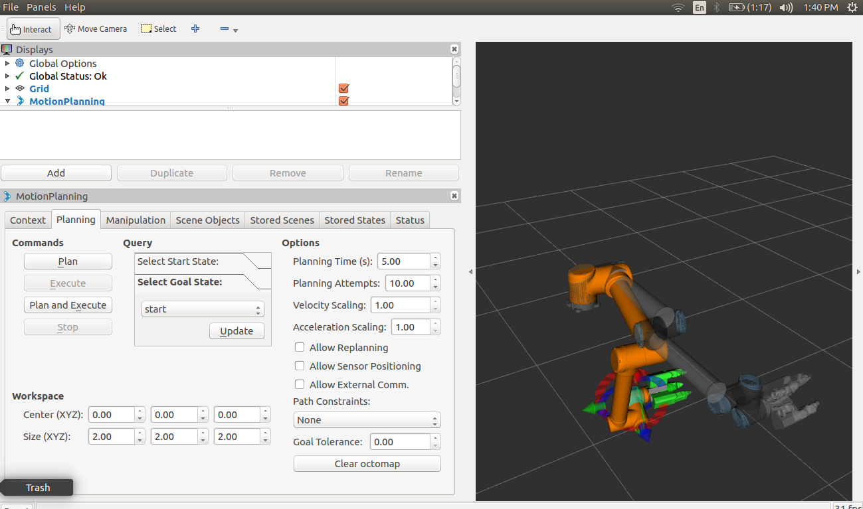Open the Panels menu
The width and height of the screenshot is (863, 509).
click(x=41, y=7)
